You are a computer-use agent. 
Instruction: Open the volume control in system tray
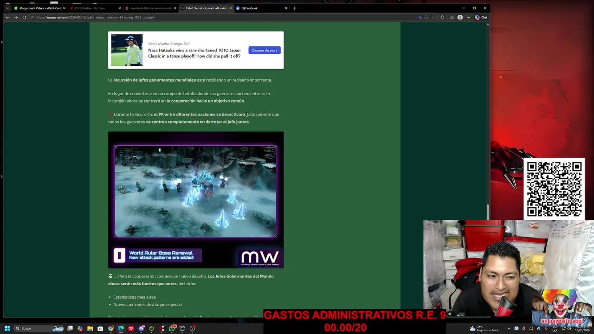click(x=569, y=328)
